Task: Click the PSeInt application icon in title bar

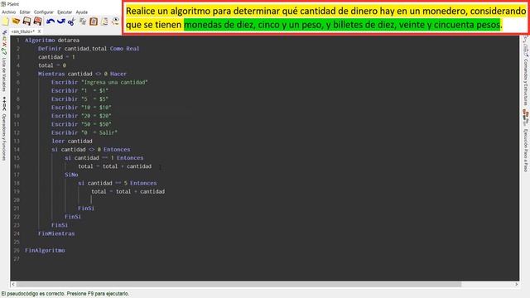Action: [x=3, y=4]
